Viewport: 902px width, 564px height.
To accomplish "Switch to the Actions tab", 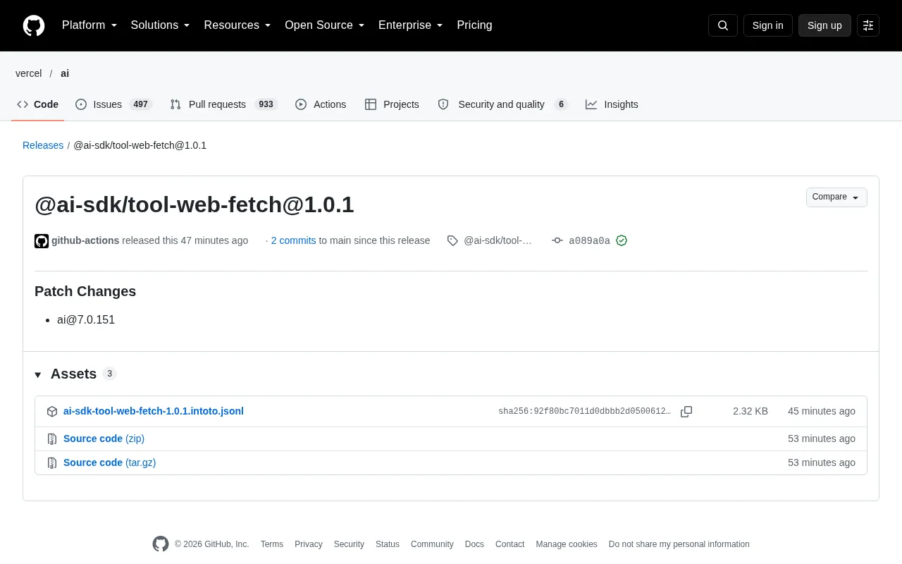I will click(321, 104).
